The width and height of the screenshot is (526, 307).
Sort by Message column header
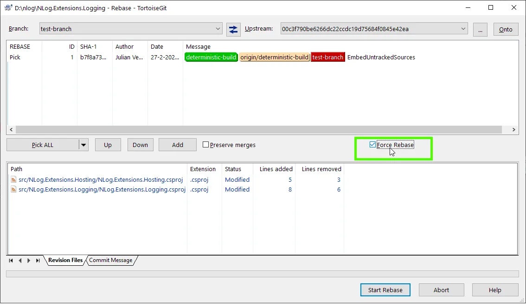click(x=198, y=47)
